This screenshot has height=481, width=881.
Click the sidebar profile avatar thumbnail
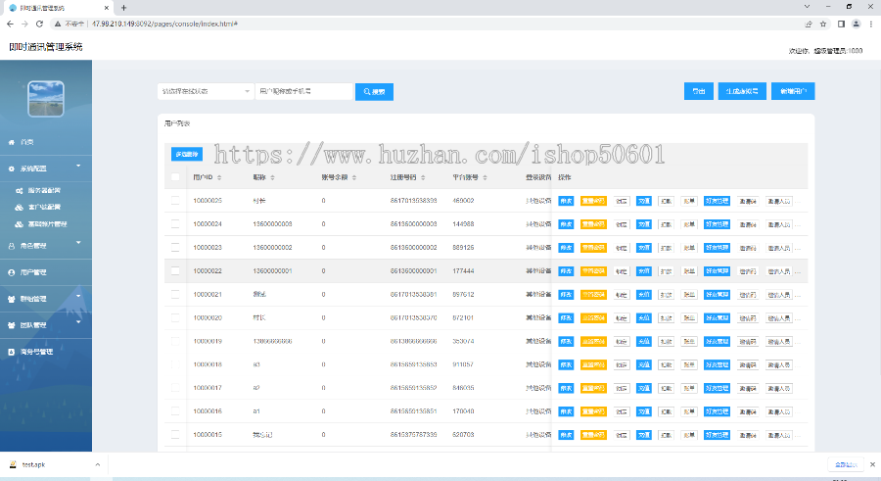pos(46,98)
